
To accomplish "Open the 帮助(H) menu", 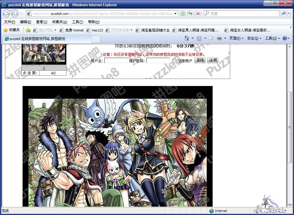I will (x=94, y=22).
